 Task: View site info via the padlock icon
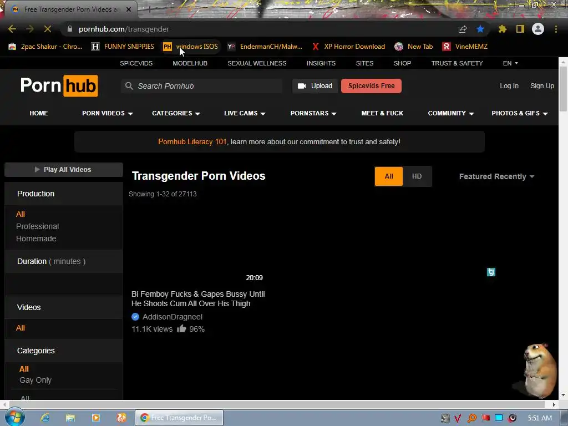click(x=70, y=29)
